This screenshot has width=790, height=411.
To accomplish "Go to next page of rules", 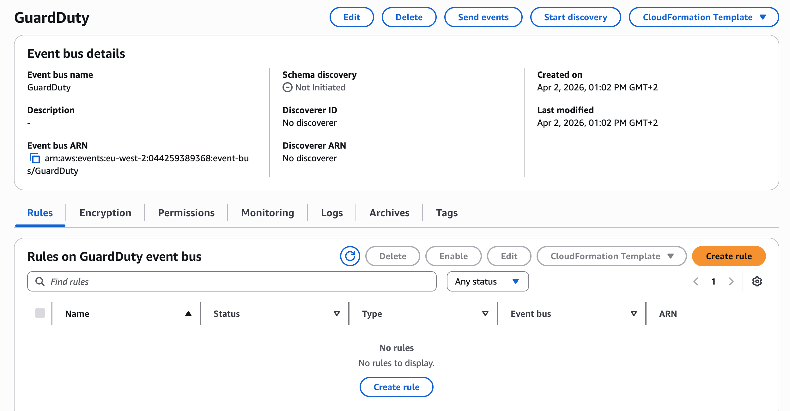I will (x=731, y=281).
